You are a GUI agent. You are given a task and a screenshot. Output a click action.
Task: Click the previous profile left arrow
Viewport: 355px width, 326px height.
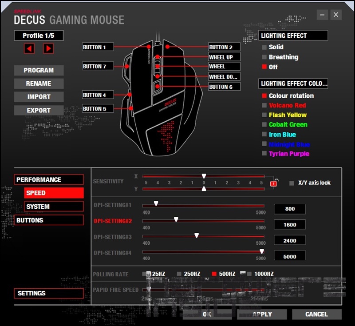point(29,48)
